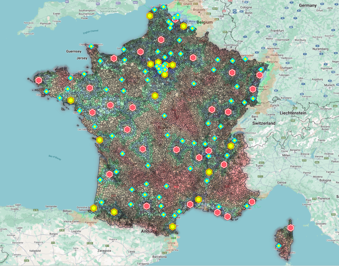
Task: Select the red hexagon marker at Bordeaux
Action: click(x=110, y=174)
